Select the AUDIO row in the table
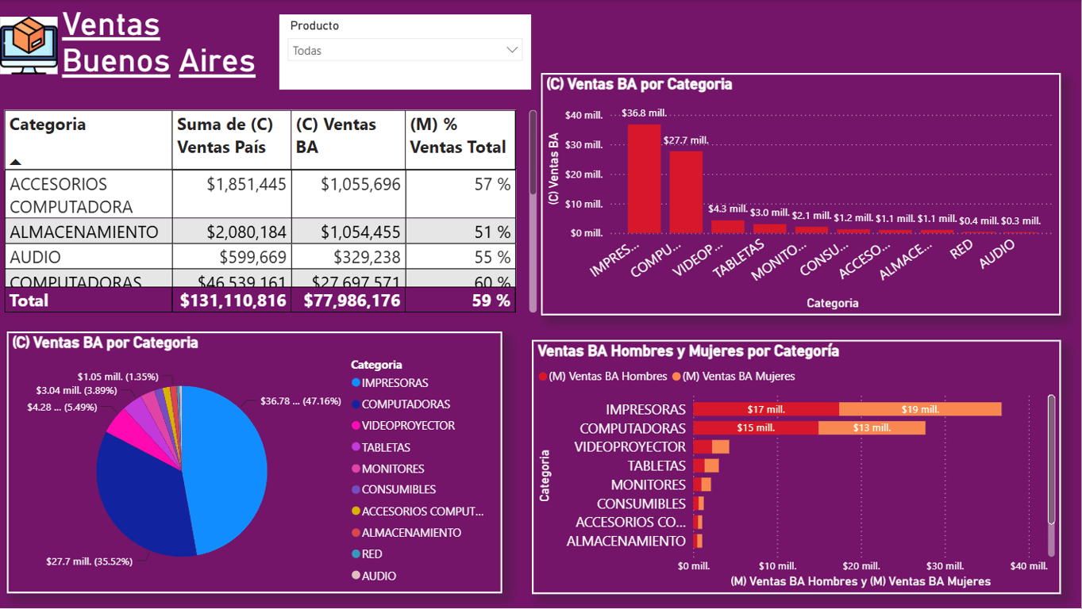1082x609 pixels. pyautogui.click(x=260, y=256)
